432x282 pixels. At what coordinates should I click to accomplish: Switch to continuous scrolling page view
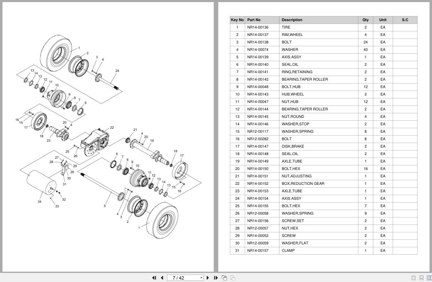pyautogui.click(x=421, y=278)
